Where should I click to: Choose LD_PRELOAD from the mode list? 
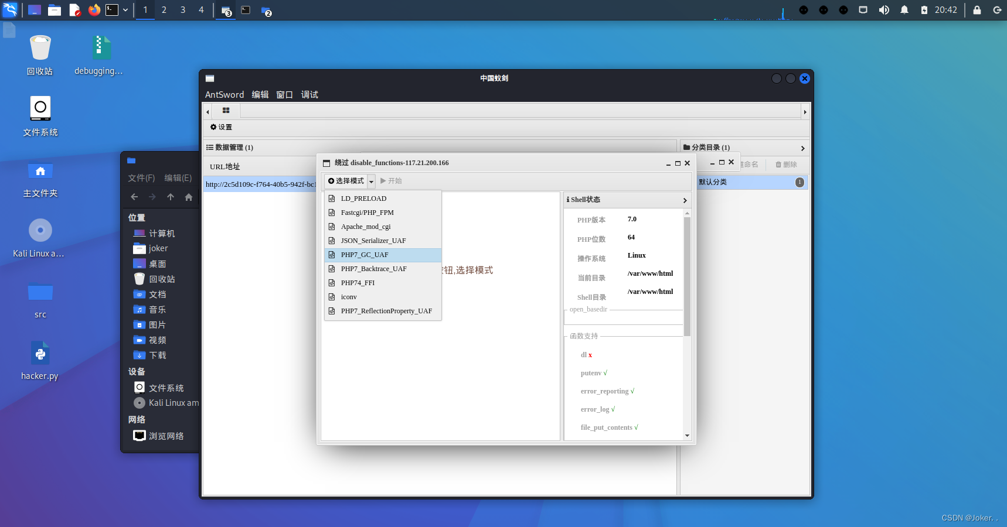click(363, 199)
